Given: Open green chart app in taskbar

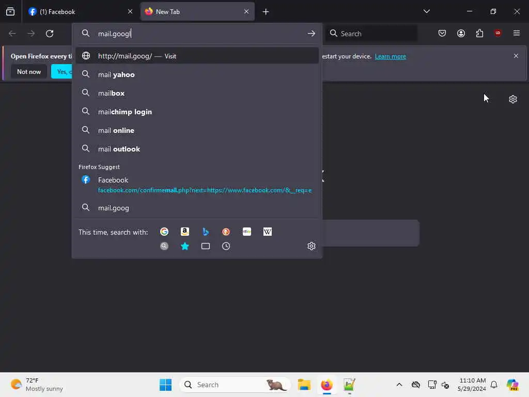Looking at the screenshot, I should [x=349, y=385].
